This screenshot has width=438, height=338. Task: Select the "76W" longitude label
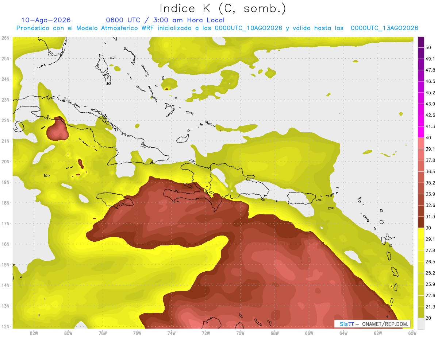[137, 333]
